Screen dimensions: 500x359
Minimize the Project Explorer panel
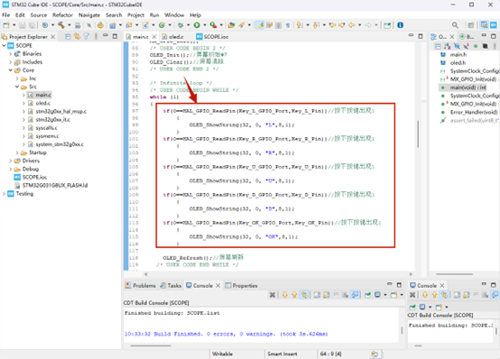106,36
